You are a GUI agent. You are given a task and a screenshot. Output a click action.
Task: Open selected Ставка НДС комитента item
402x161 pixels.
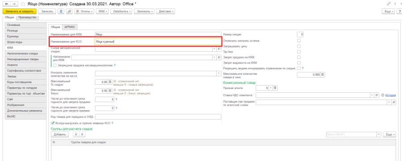[x=377, y=95]
